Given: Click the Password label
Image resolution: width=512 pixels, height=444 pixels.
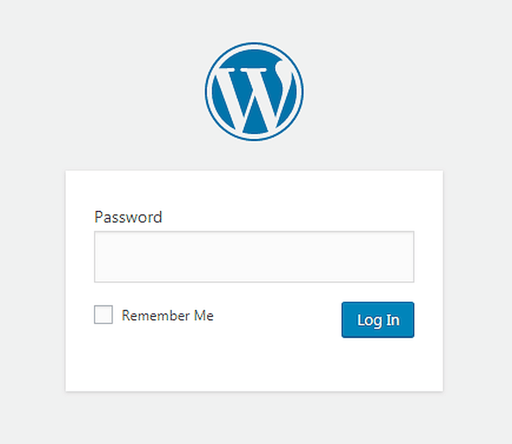Looking at the screenshot, I should tap(128, 217).
